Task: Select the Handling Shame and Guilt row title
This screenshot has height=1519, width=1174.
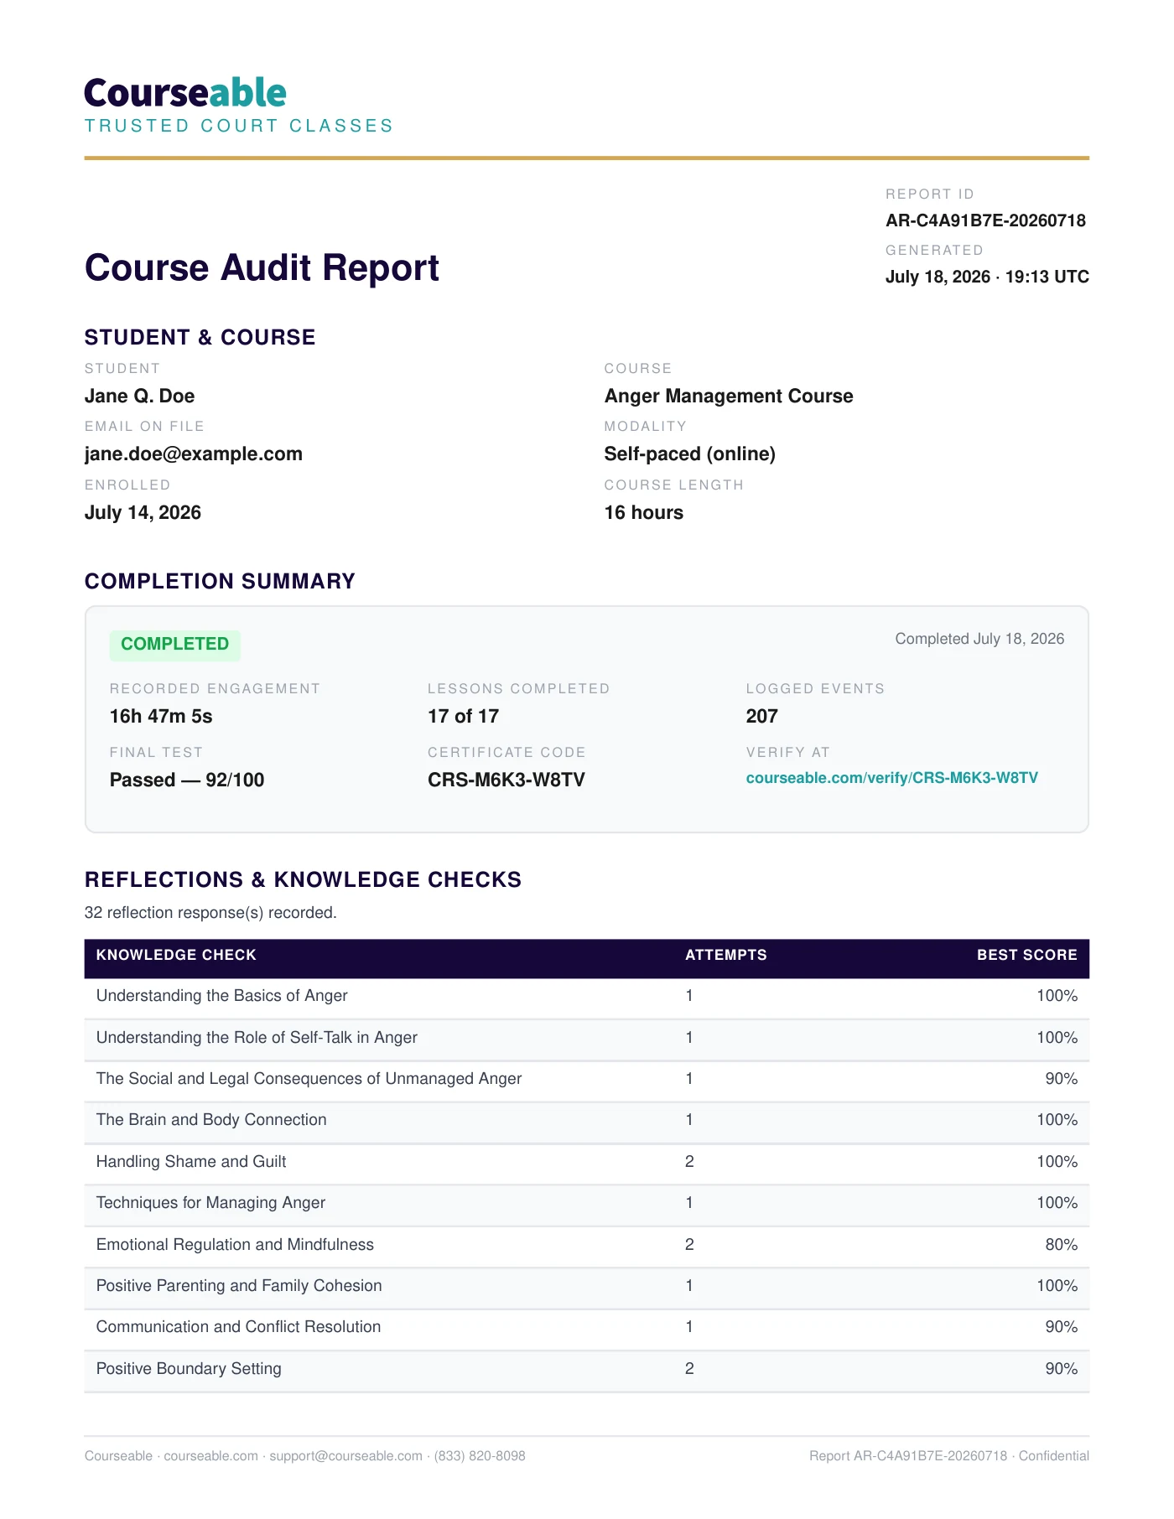Action: tap(191, 1162)
